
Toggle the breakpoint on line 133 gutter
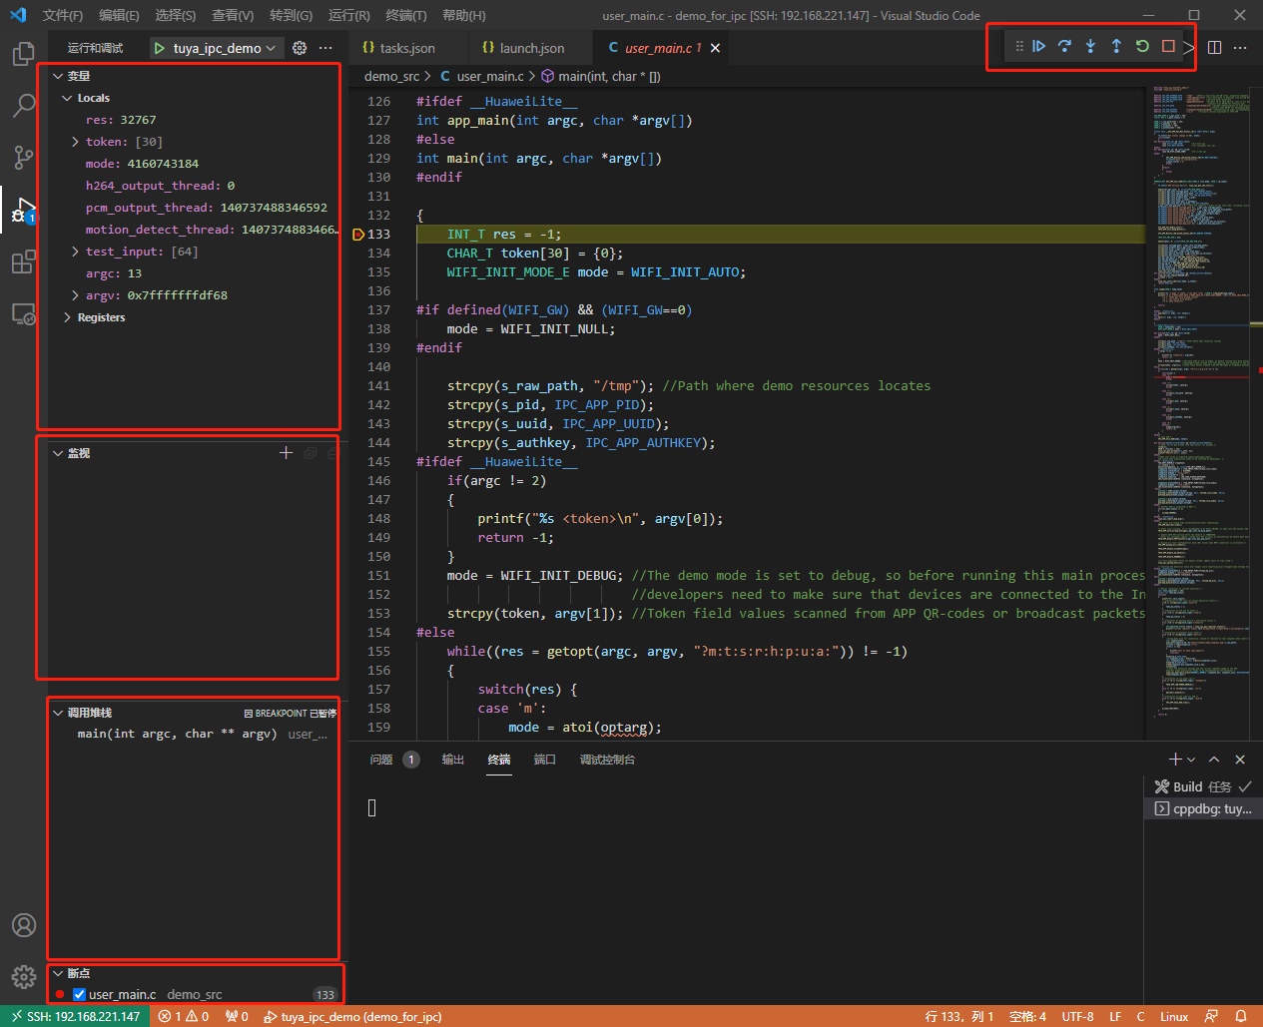[x=357, y=234]
